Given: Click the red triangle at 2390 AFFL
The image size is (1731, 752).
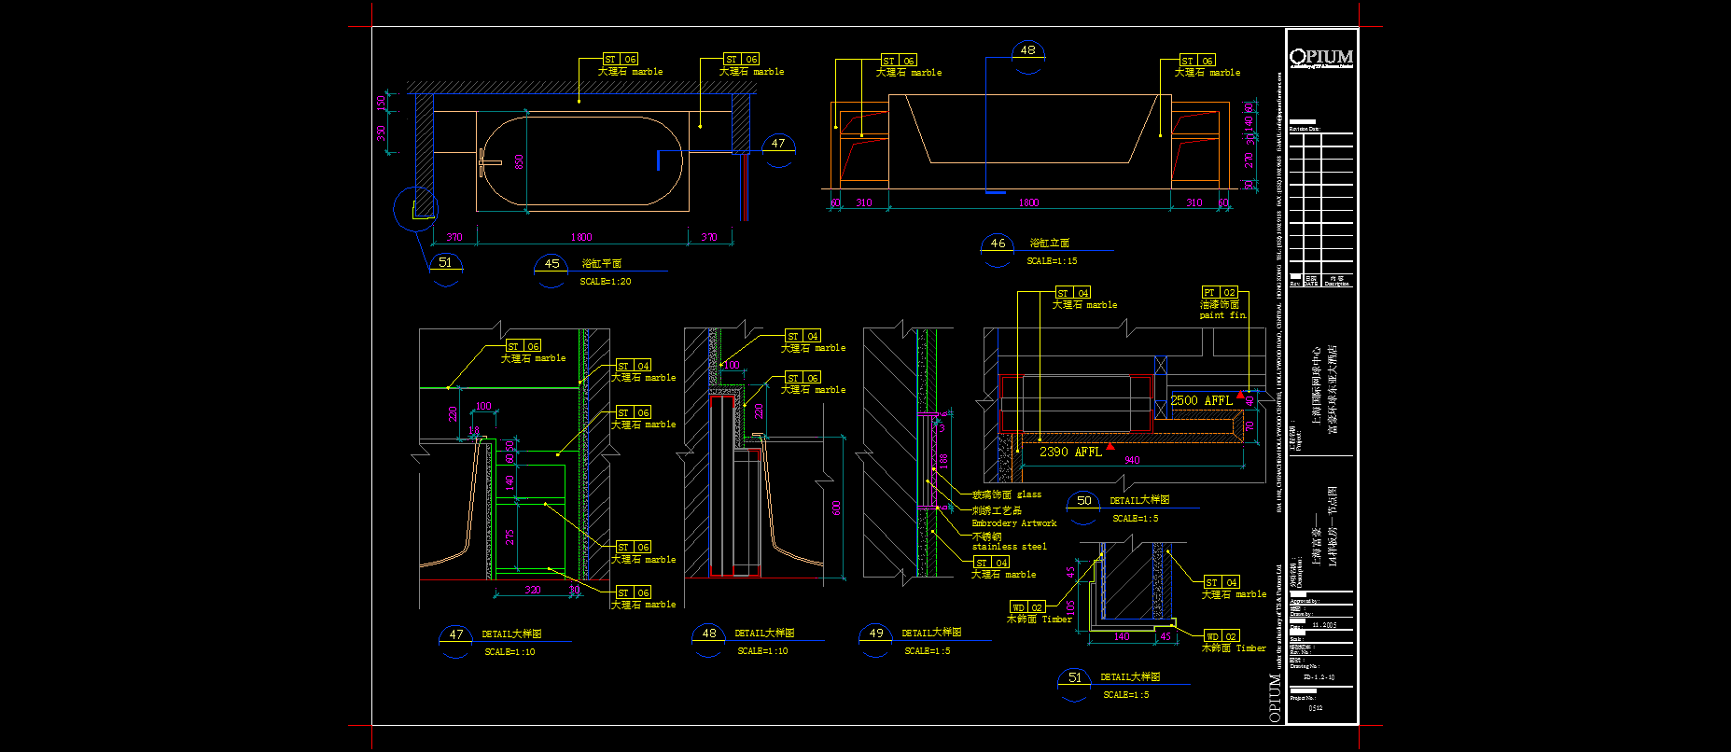Looking at the screenshot, I should click(x=1110, y=446).
